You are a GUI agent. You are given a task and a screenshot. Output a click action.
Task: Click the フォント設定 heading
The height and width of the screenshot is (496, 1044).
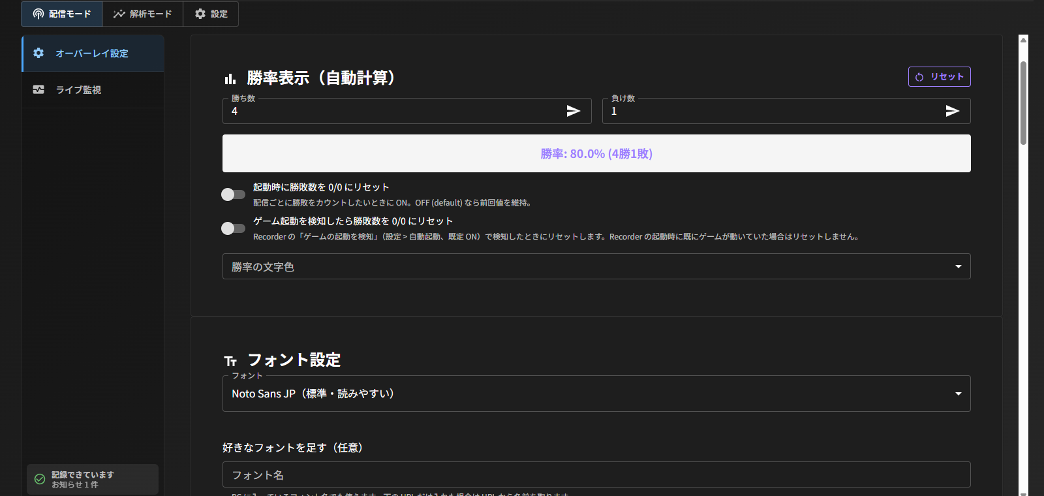click(x=294, y=360)
